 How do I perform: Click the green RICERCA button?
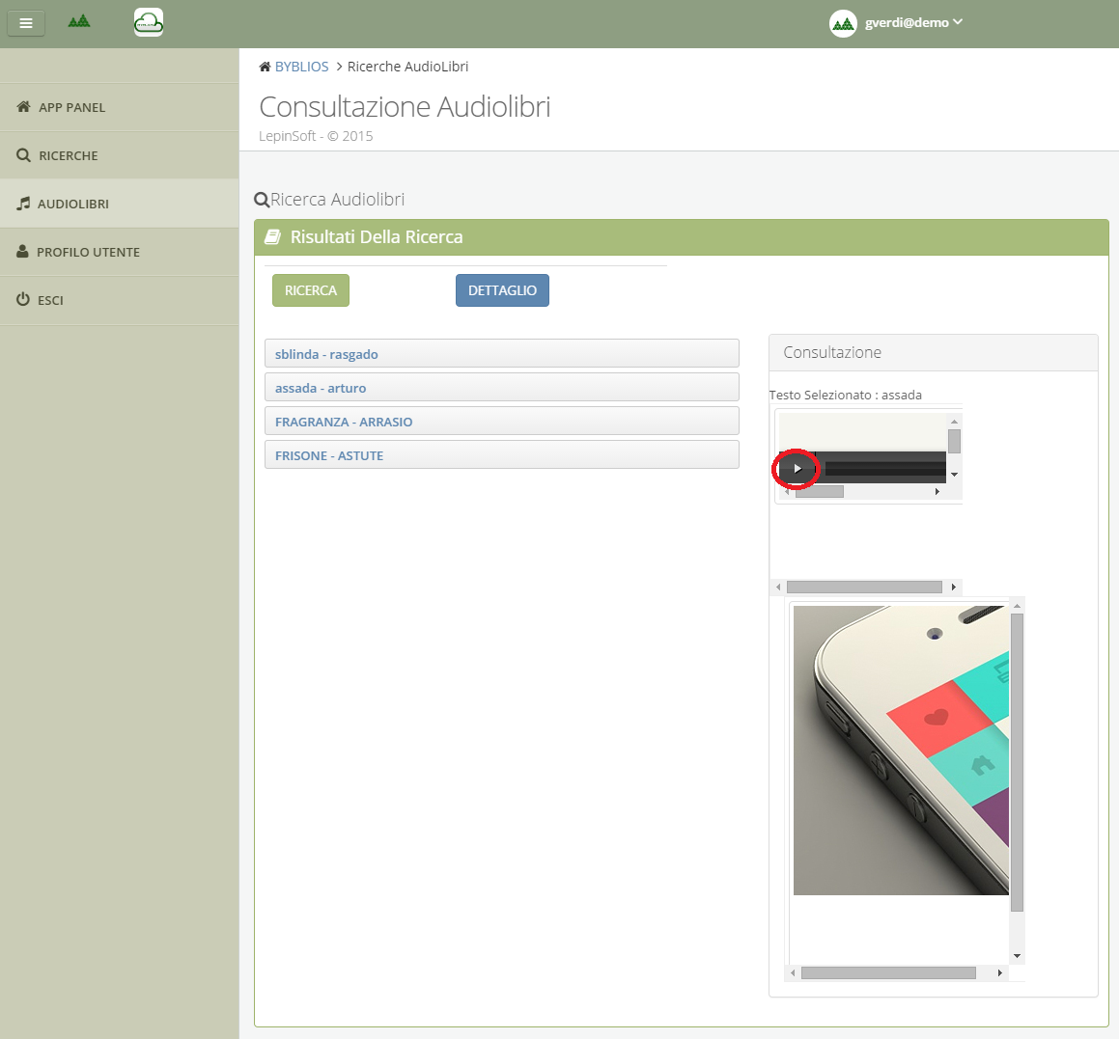(311, 290)
